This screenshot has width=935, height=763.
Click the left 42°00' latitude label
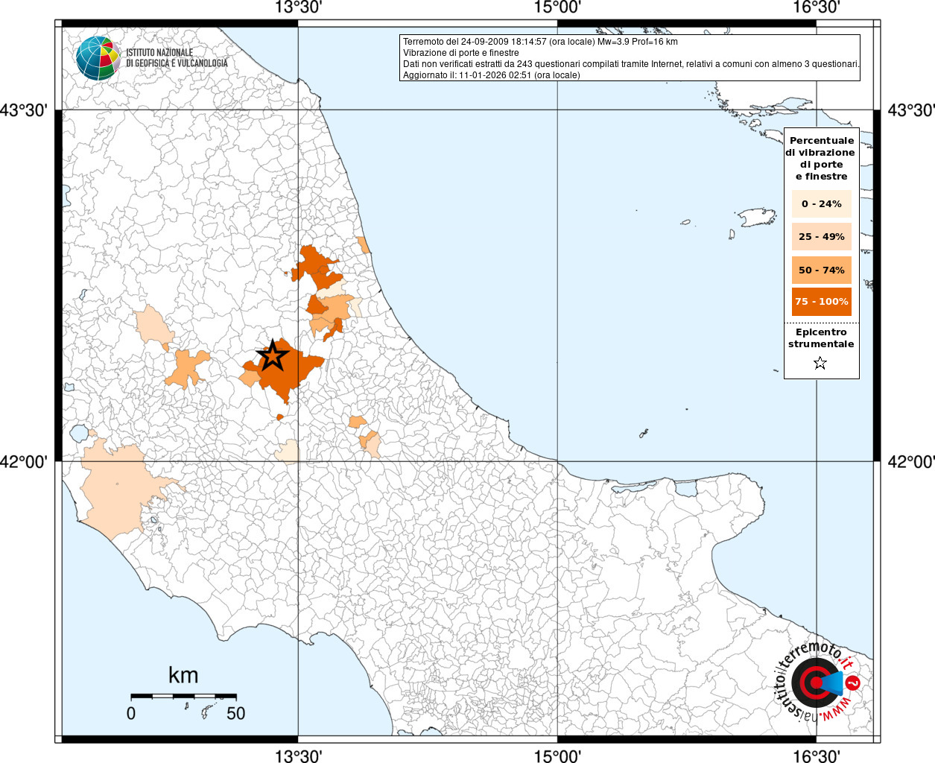point(24,462)
